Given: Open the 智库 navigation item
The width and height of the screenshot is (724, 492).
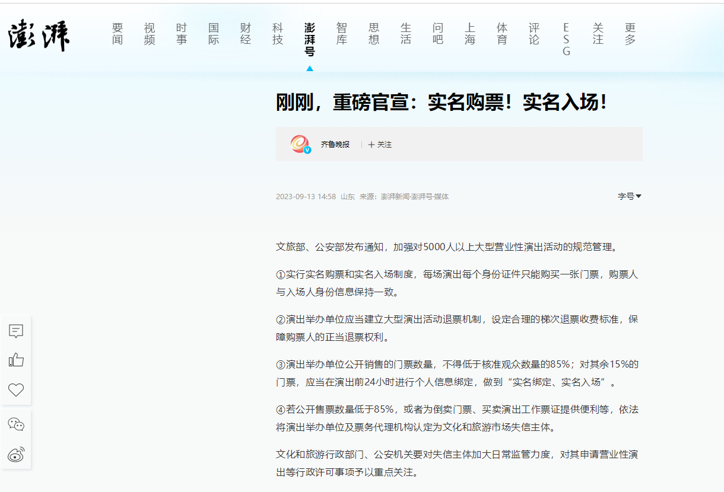Looking at the screenshot, I should coord(342,34).
